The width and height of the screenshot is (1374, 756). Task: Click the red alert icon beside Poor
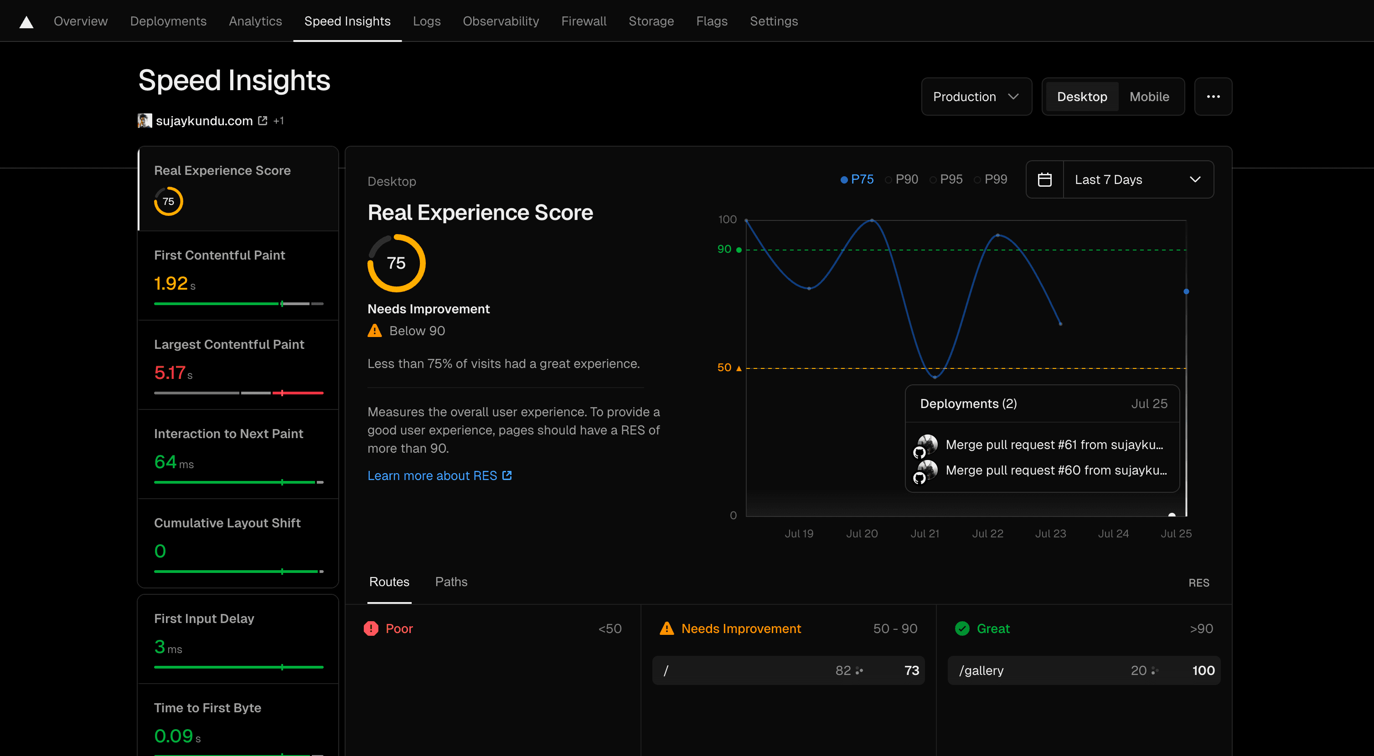tap(372, 628)
